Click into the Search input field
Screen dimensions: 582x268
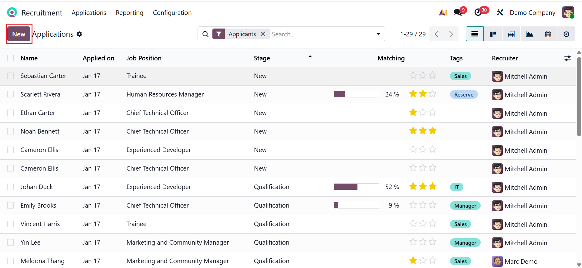pyautogui.click(x=320, y=34)
